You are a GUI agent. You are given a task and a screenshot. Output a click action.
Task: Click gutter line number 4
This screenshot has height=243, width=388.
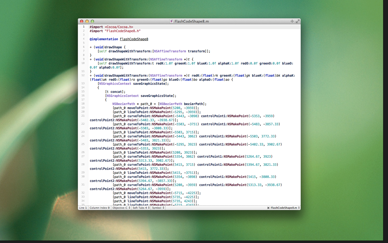click(x=84, y=39)
